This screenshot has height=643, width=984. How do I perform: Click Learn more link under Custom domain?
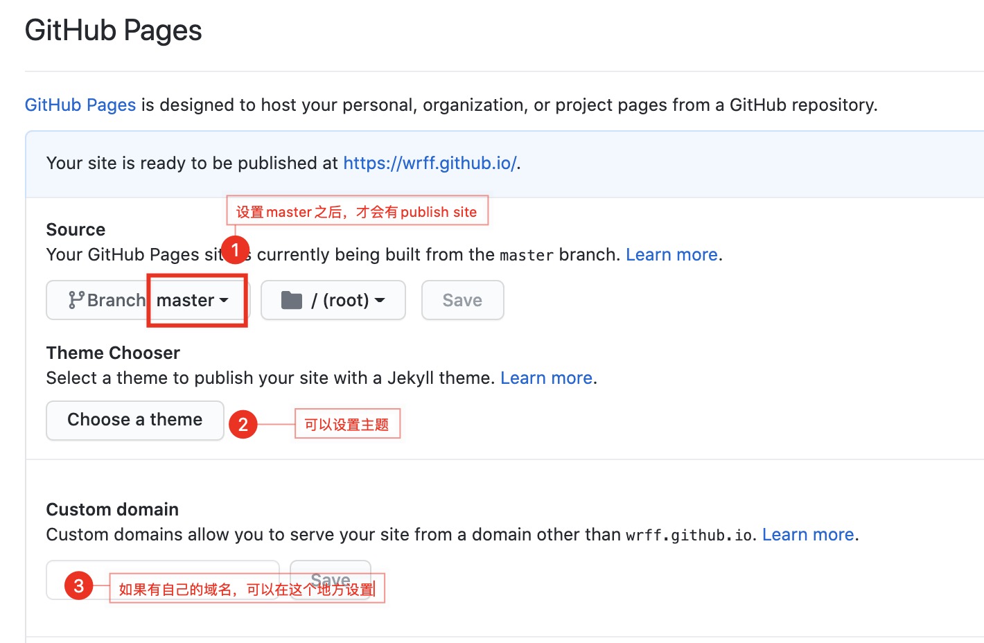[x=808, y=534]
